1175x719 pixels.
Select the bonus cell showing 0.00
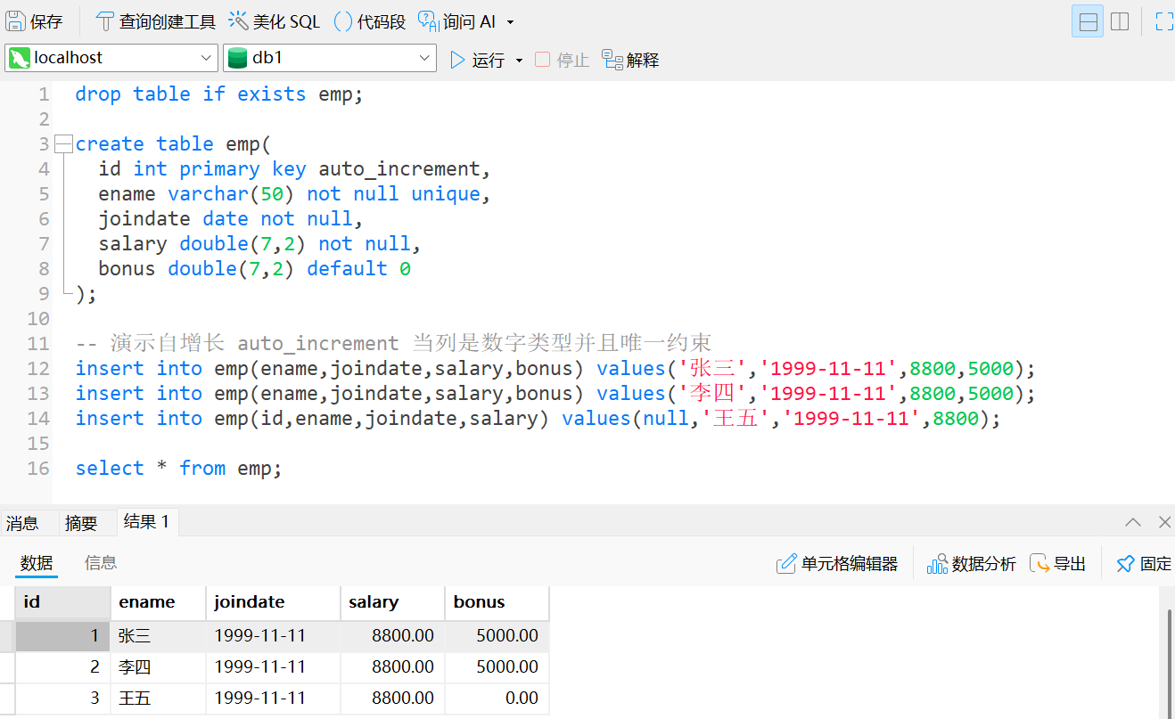497,699
